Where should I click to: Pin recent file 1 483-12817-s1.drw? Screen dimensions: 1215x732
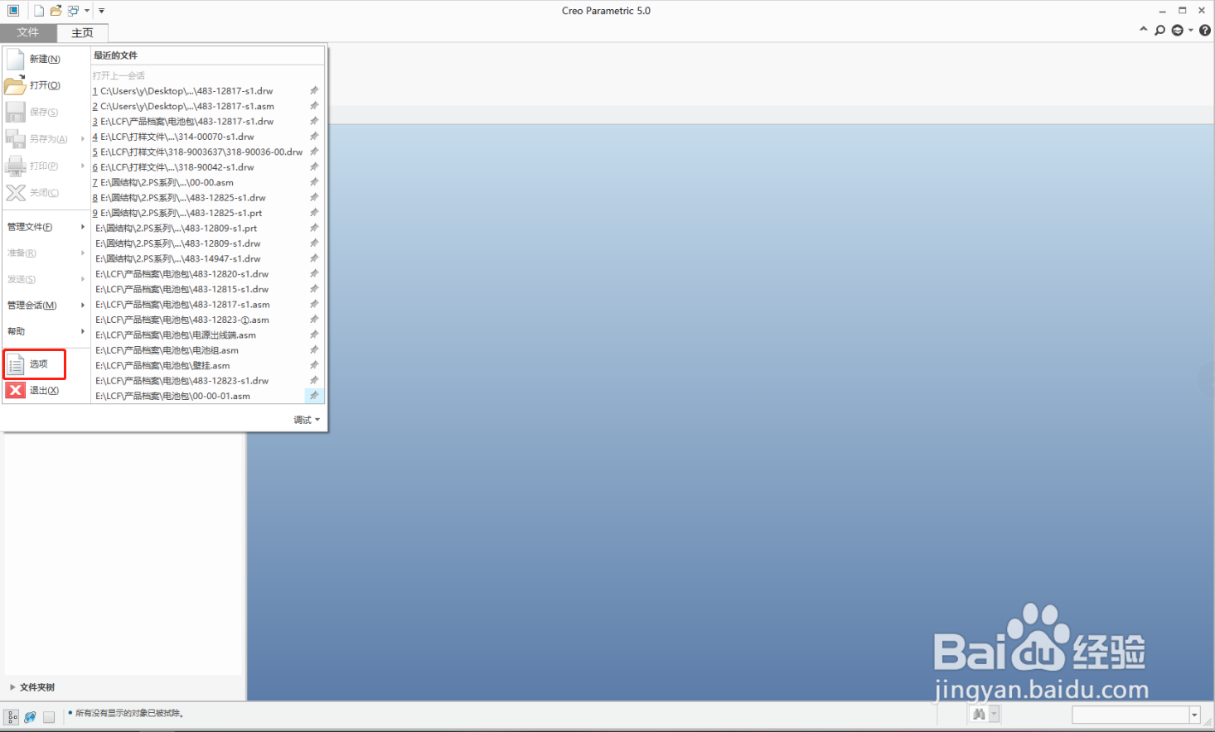[314, 91]
